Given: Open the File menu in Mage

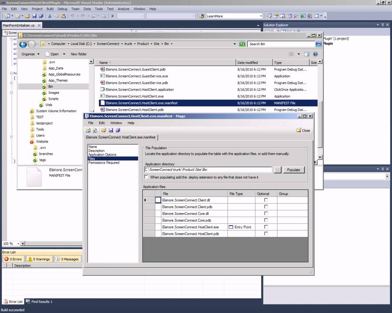Looking at the screenshot, I should click(x=91, y=123).
